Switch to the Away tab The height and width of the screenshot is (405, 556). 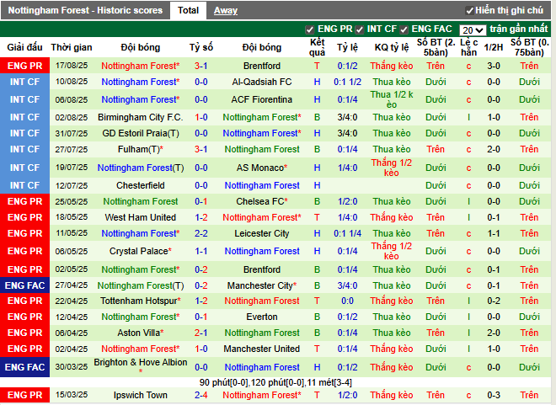click(x=226, y=11)
